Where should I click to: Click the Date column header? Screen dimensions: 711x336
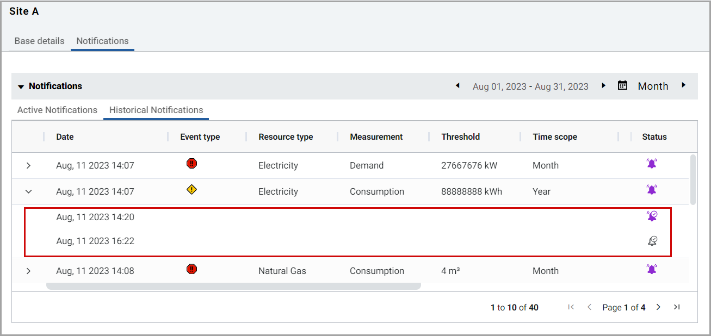tap(65, 137)
